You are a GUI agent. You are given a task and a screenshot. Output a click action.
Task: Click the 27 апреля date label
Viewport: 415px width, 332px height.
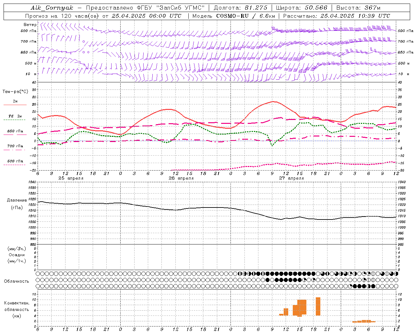coord(291,178)
